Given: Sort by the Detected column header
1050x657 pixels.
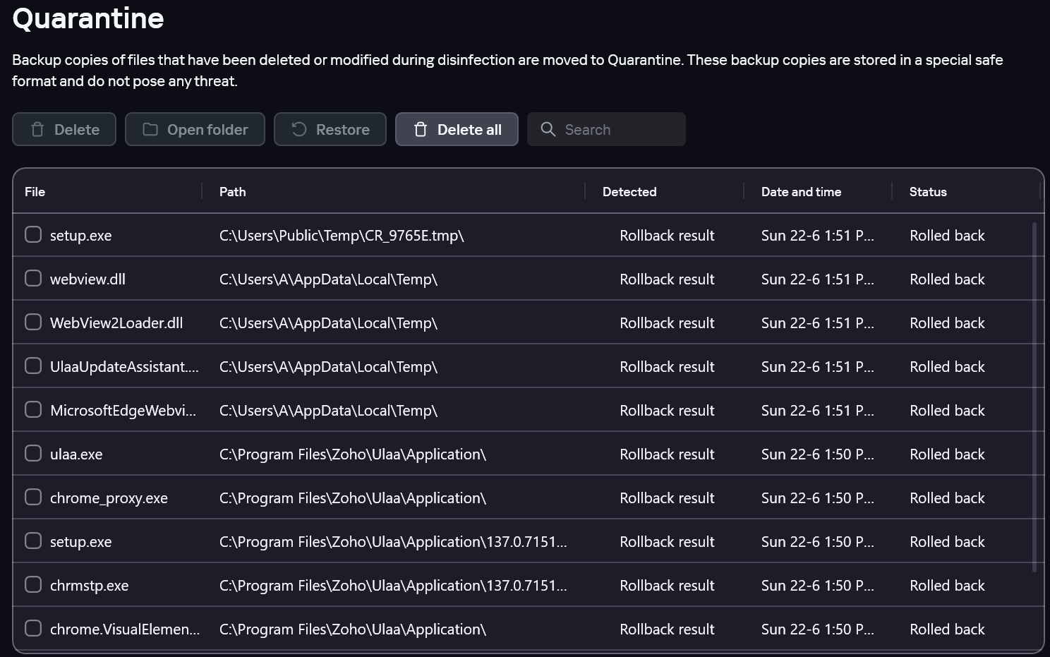Looking at the screenshot, I should click(x=629, y=192).
